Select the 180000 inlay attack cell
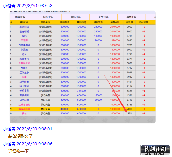Screen dimensions: 172x157 coord(98,36)
